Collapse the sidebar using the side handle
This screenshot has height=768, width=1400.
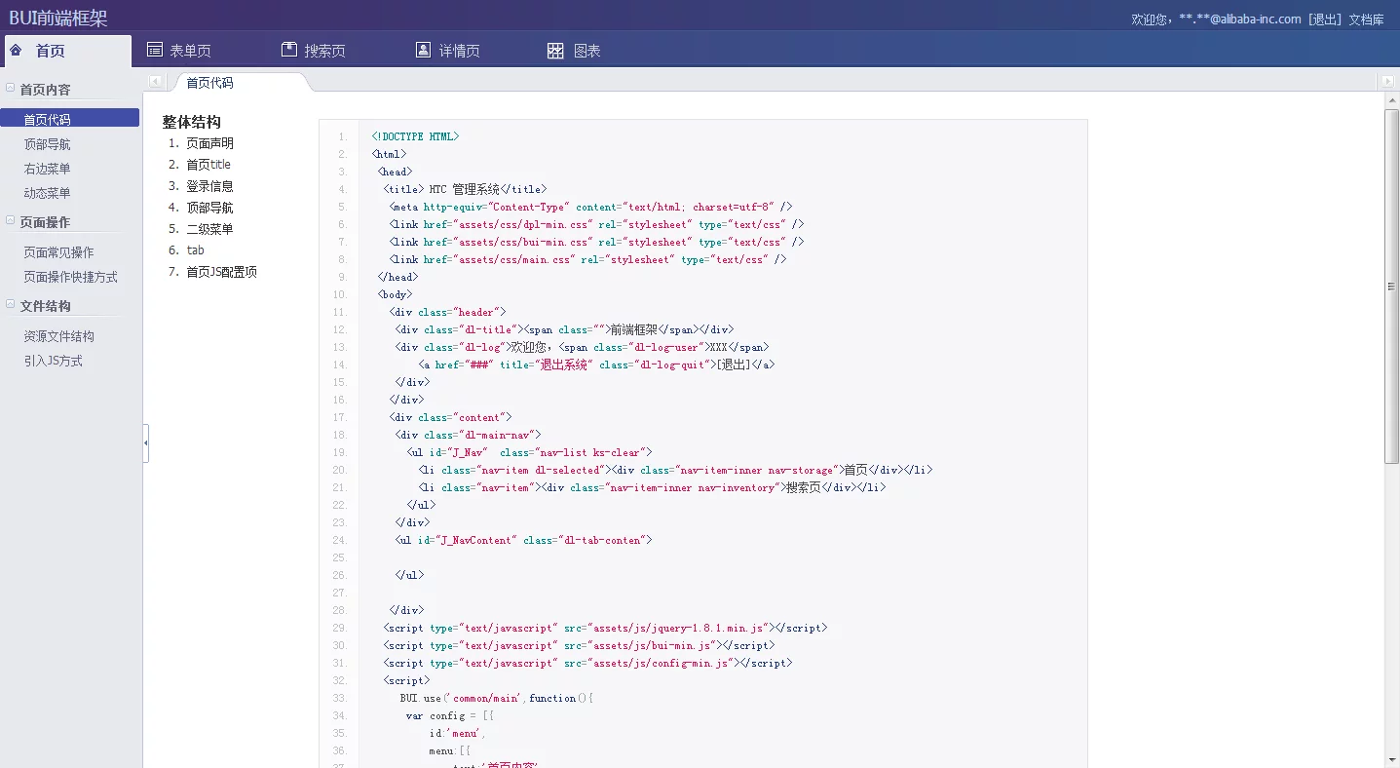click(x=146, y=443)
